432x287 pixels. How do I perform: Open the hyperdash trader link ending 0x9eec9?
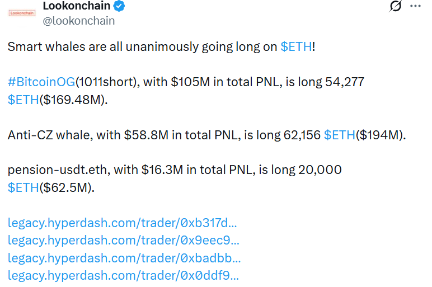tap(124, 240)
